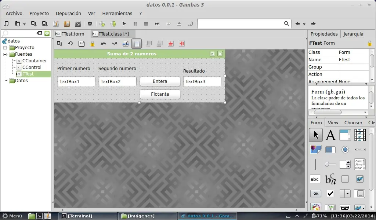Open the Proyecto menu
Viewport: 376px width, 220px height.
[39, 14]
